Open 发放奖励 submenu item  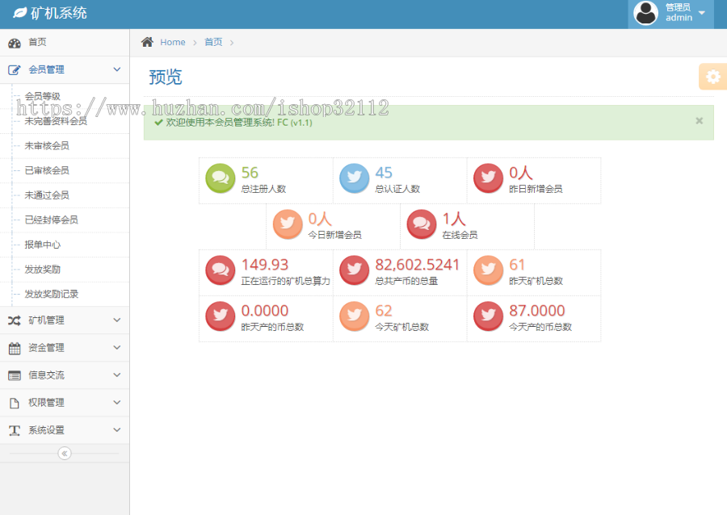(43, 269)
